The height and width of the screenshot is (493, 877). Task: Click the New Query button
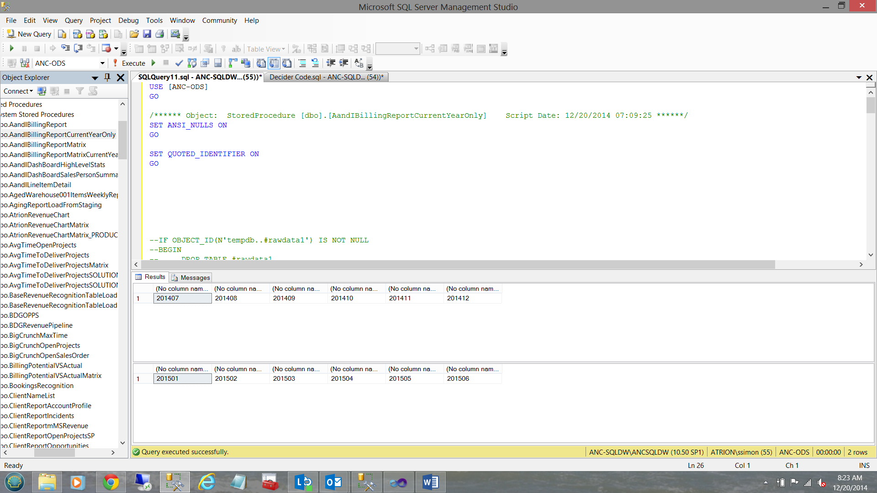29,34
